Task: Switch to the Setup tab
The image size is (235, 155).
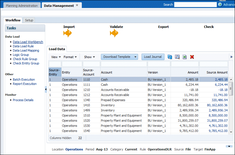Action: point(29,20)
